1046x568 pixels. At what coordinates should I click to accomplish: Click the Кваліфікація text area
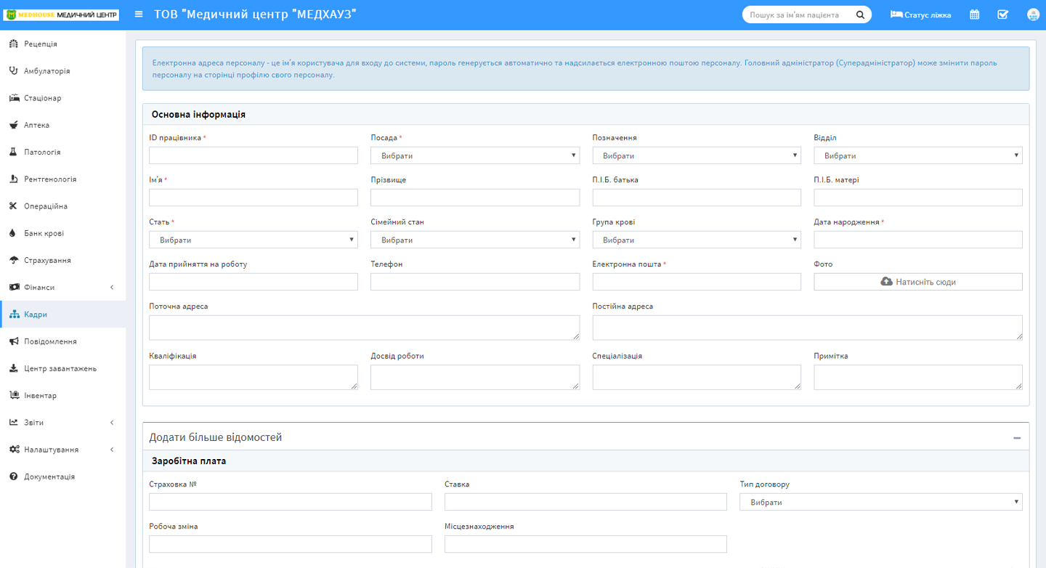click(254, 378)
